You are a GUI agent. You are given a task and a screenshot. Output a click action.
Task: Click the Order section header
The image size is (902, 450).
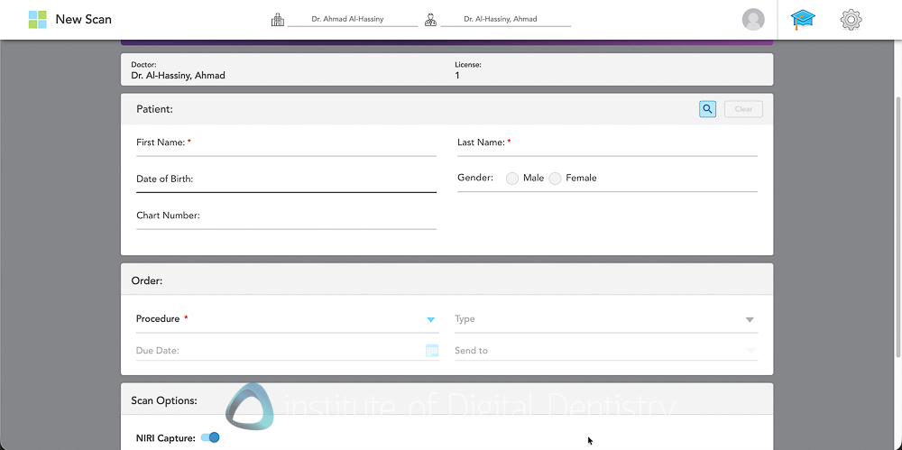coord(447,280)
